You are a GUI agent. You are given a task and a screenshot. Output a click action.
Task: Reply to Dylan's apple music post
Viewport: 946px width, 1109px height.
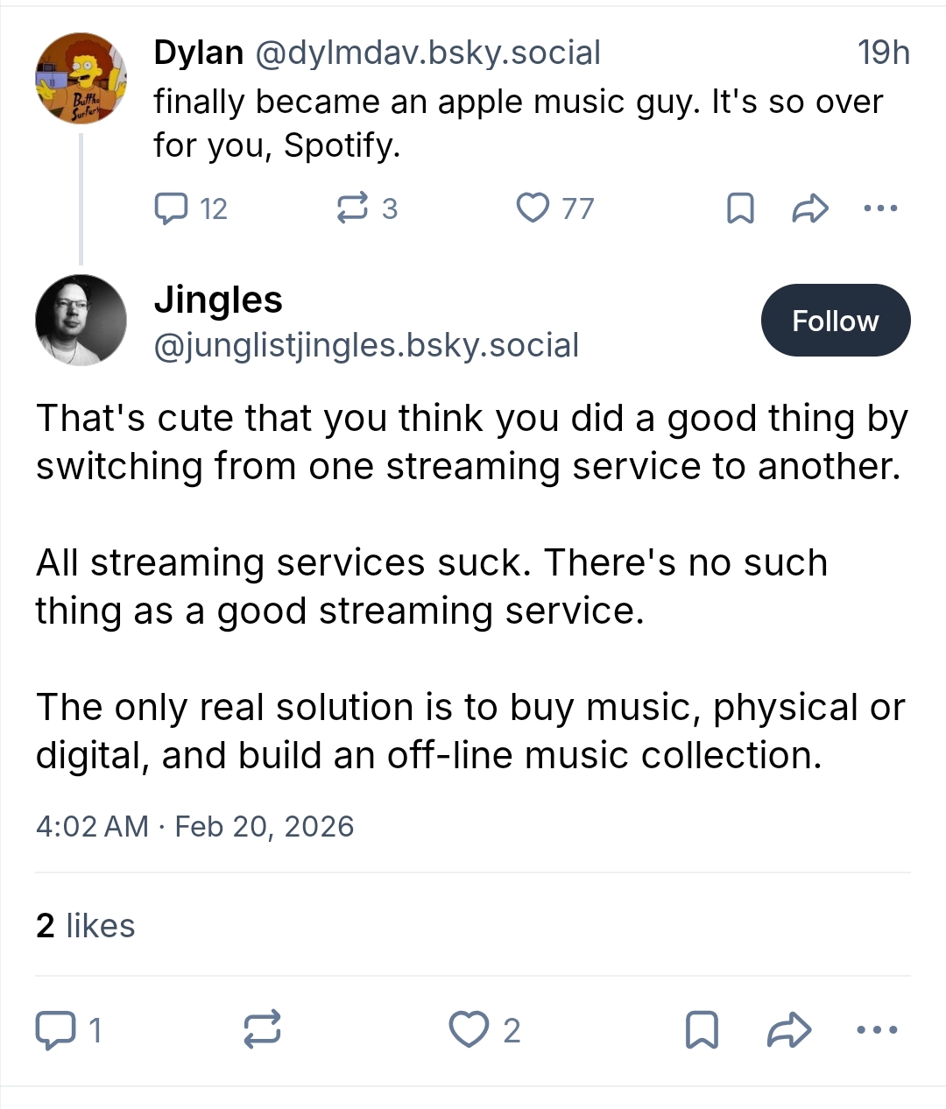click(x=172, y=208)
